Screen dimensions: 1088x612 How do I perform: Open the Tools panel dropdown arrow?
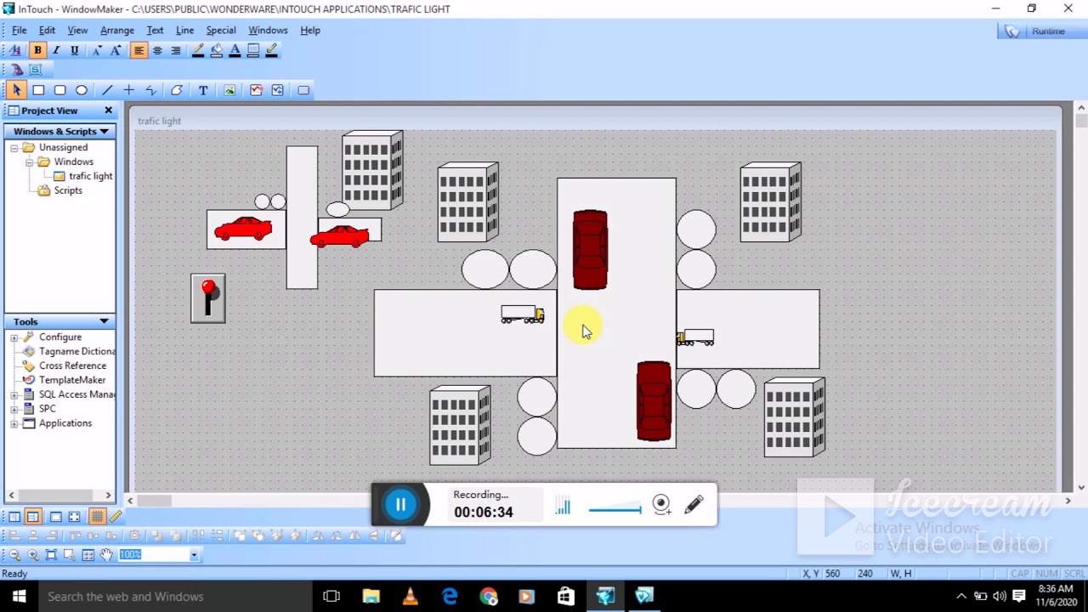[x=104, y=322]
